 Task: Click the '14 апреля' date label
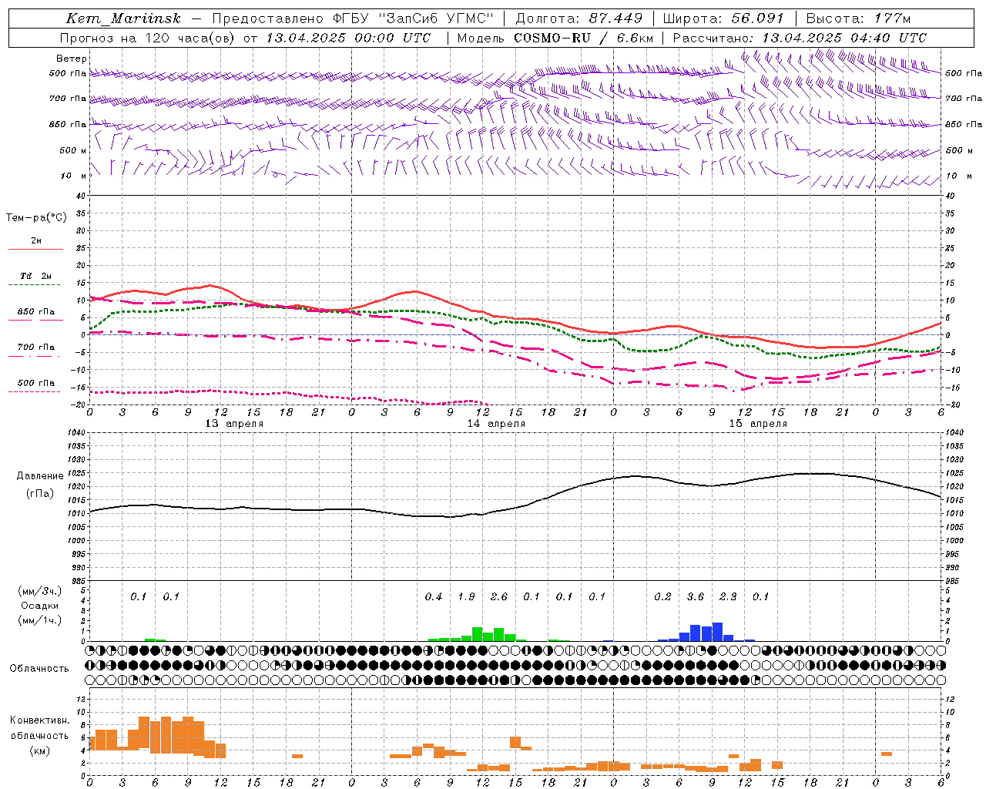pos(496,424)
